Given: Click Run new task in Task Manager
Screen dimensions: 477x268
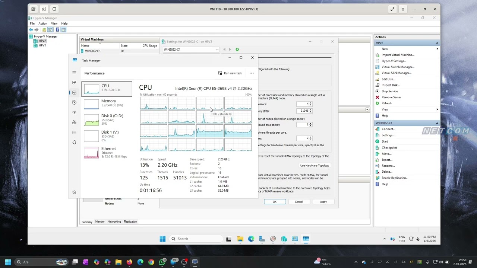Looking at the screenshot, I should (230, 73).
